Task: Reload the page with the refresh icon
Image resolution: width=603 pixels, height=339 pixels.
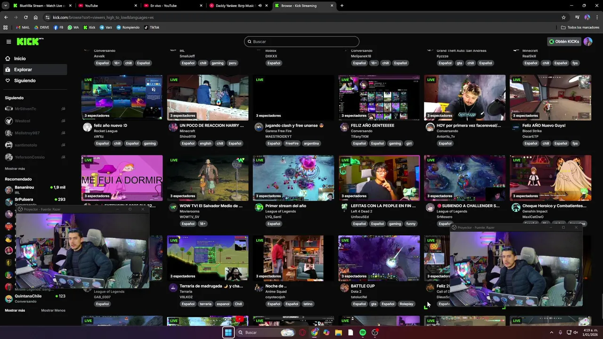Action: point(25,17)
